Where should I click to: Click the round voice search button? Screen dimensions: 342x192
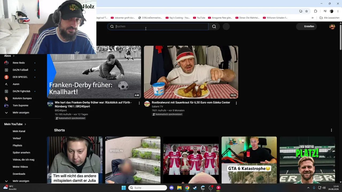tap(226, 26)
